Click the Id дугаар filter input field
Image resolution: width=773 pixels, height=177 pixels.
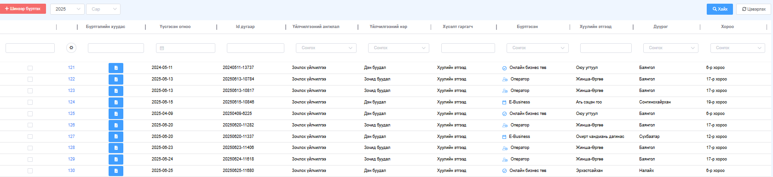pyautogui.click(x=255, y=48)
